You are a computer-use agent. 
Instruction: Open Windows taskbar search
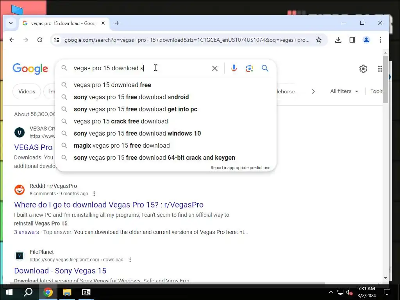28,292
